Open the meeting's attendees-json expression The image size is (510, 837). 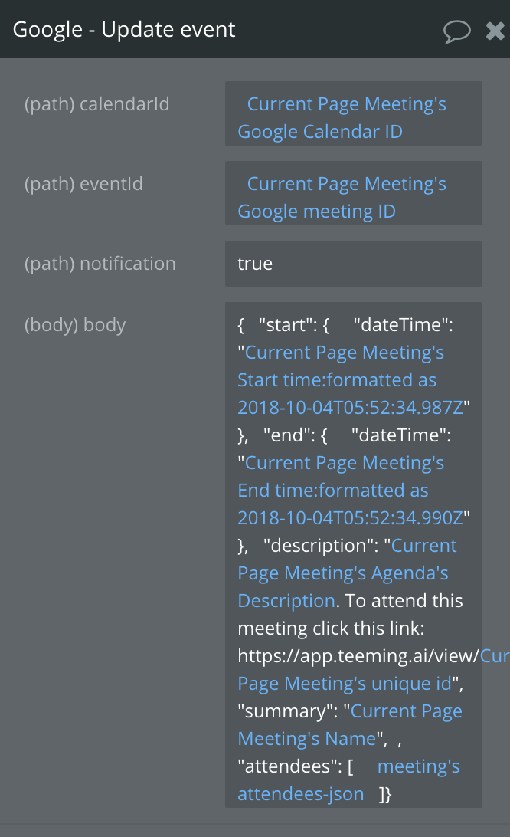[x=349, y=780]
